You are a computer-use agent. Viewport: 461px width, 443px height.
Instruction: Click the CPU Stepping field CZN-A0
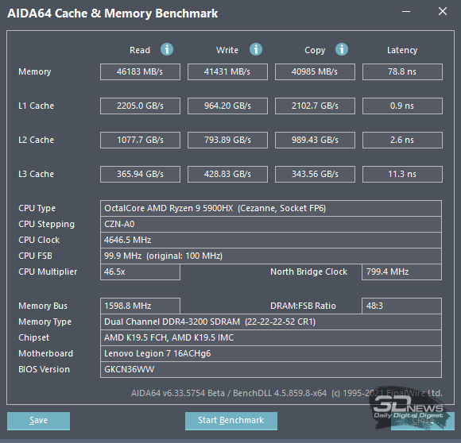[271, 225]
